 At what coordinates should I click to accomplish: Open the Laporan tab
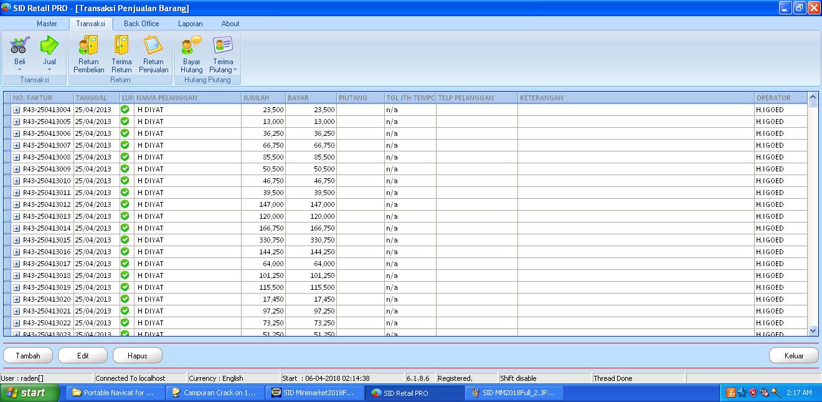tap(190, 24)
